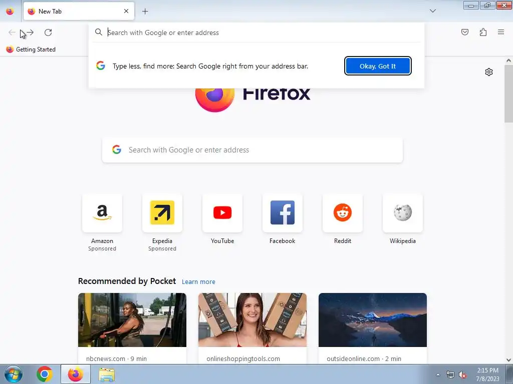Click the onlineshoppingtools.com source text
The image size is (513, 384).
point(243,358)
